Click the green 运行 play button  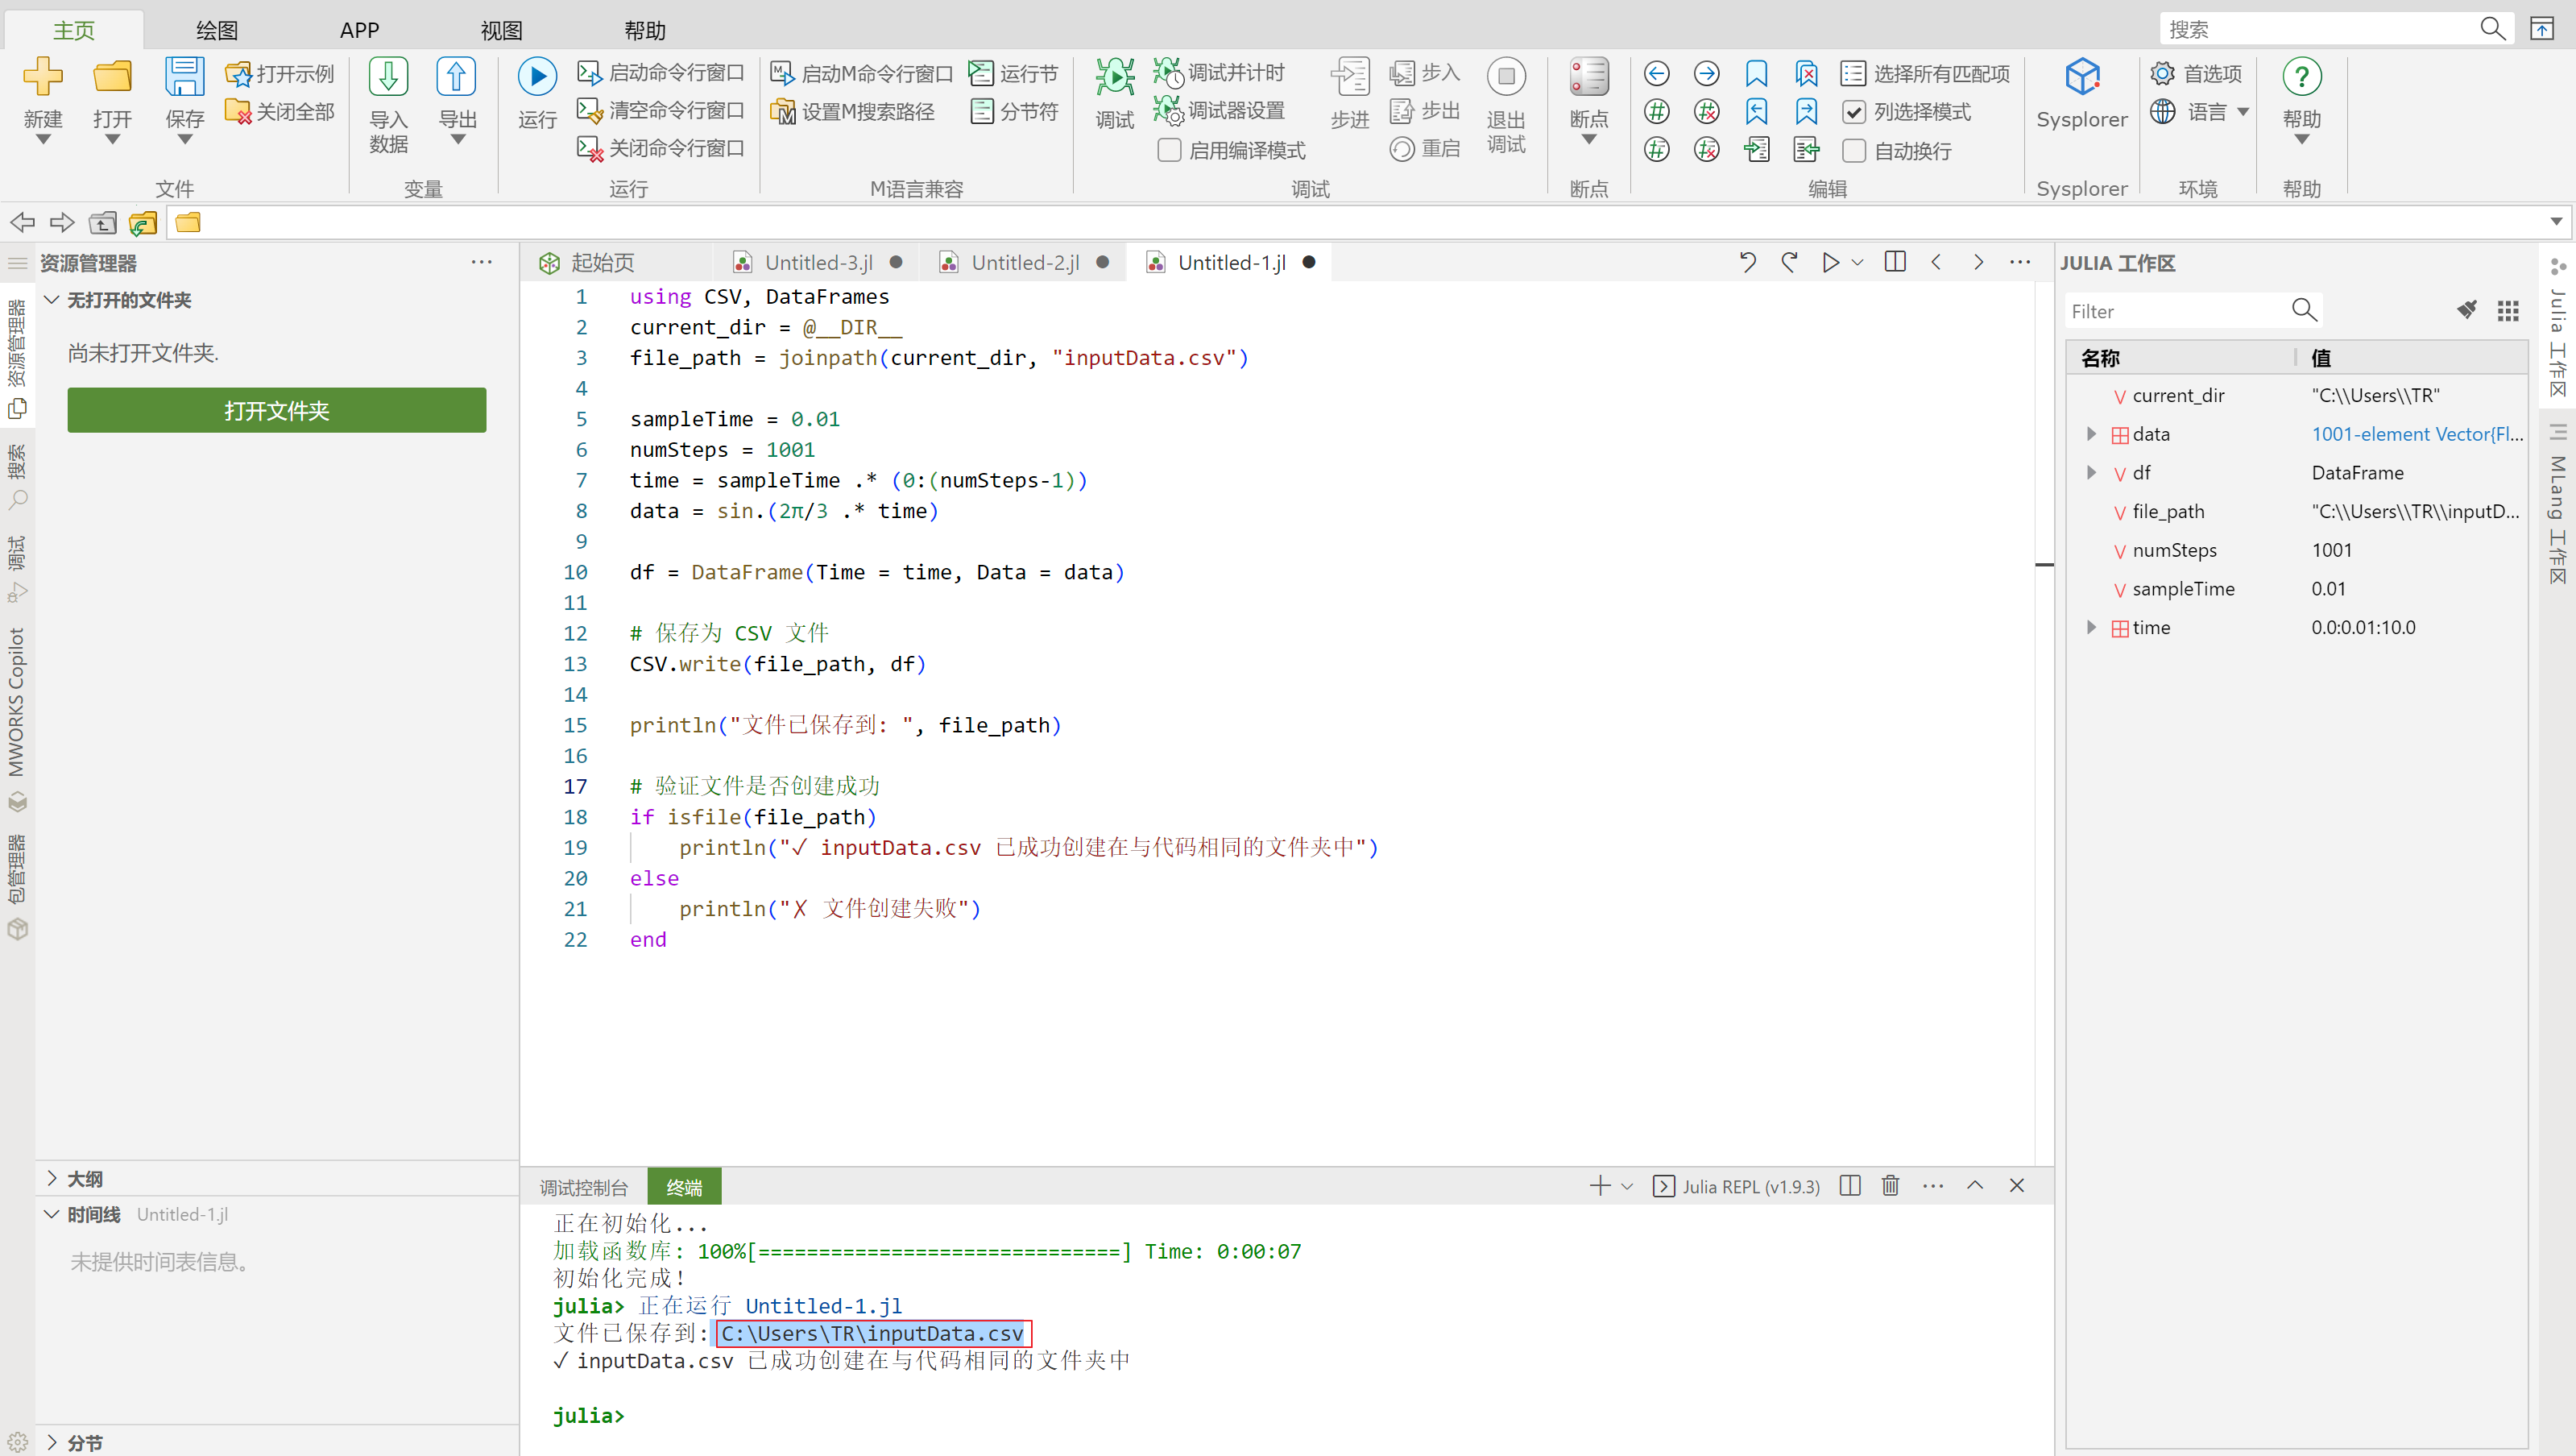(537, 77)
